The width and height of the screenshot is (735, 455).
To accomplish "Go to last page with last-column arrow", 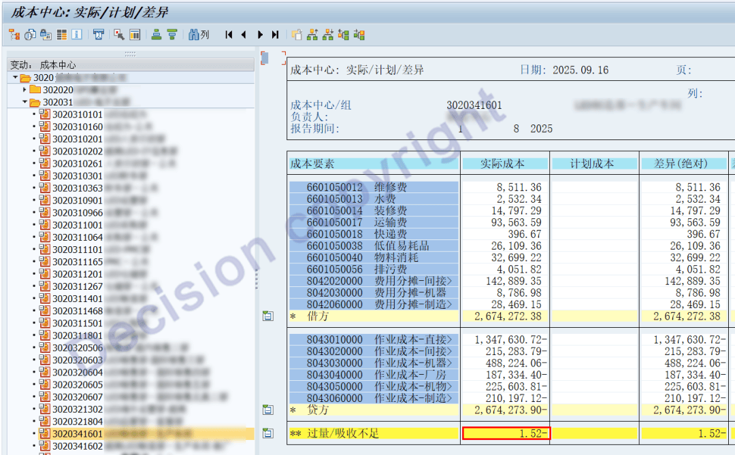I will click(x=275, y=35).
